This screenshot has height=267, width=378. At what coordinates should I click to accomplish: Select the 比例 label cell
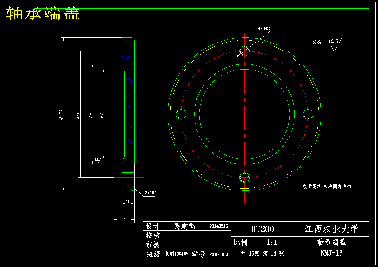point(241,242)
